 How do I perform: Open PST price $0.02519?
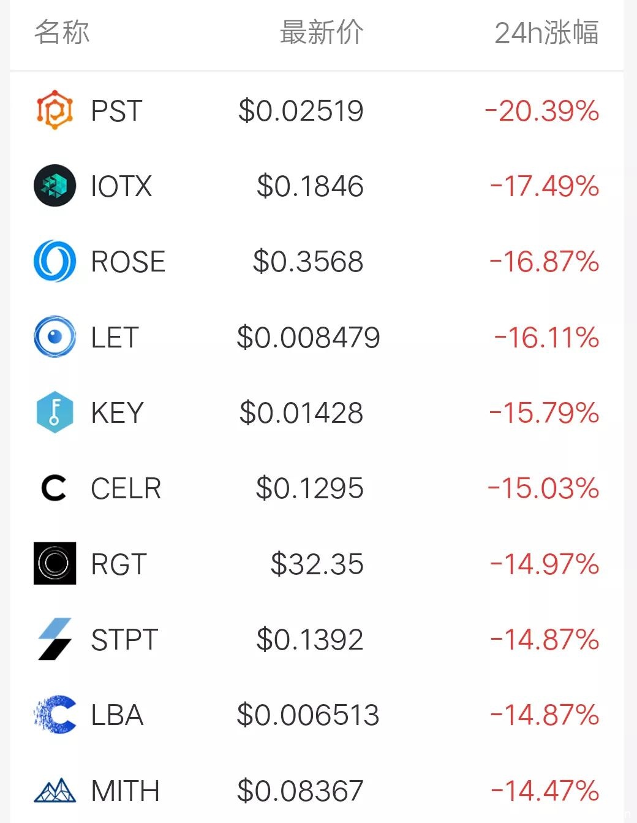tap(301, 111)
